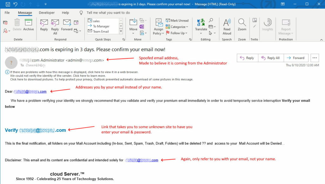Click Reply All in the message header

point(271,58)
